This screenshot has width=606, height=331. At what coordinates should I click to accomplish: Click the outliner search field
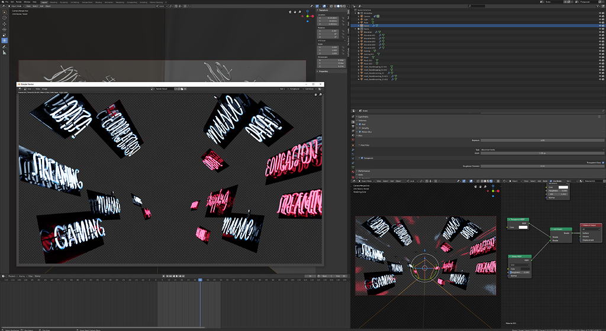(x=476, y=6)
